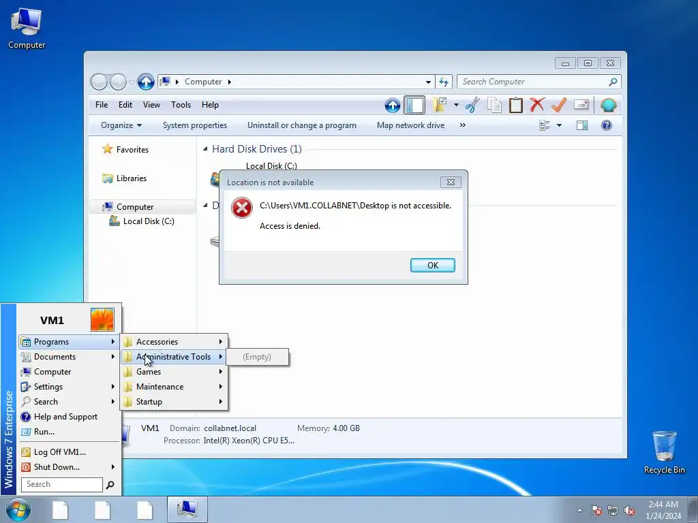The image size is (698, 523).
Task: Click Log Off VM1...
Action: pos(69,452)
